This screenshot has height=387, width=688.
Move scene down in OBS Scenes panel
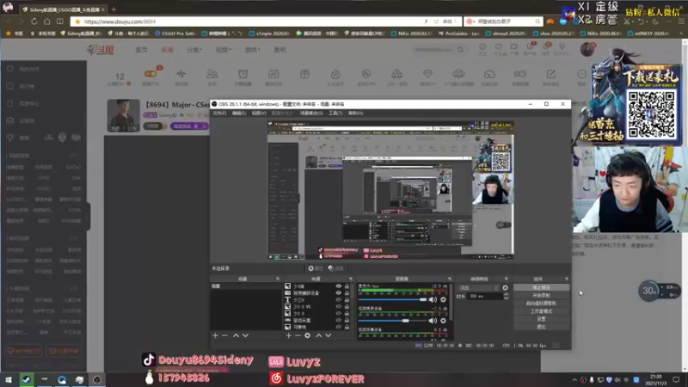(x=246, y=335)
